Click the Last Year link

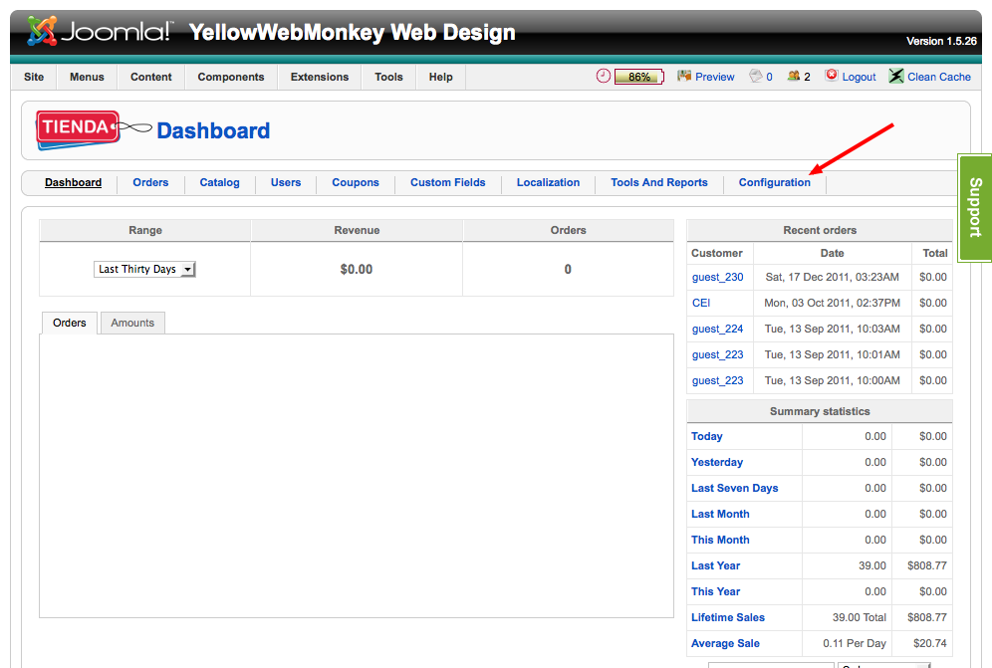click(x=715, y=566)
